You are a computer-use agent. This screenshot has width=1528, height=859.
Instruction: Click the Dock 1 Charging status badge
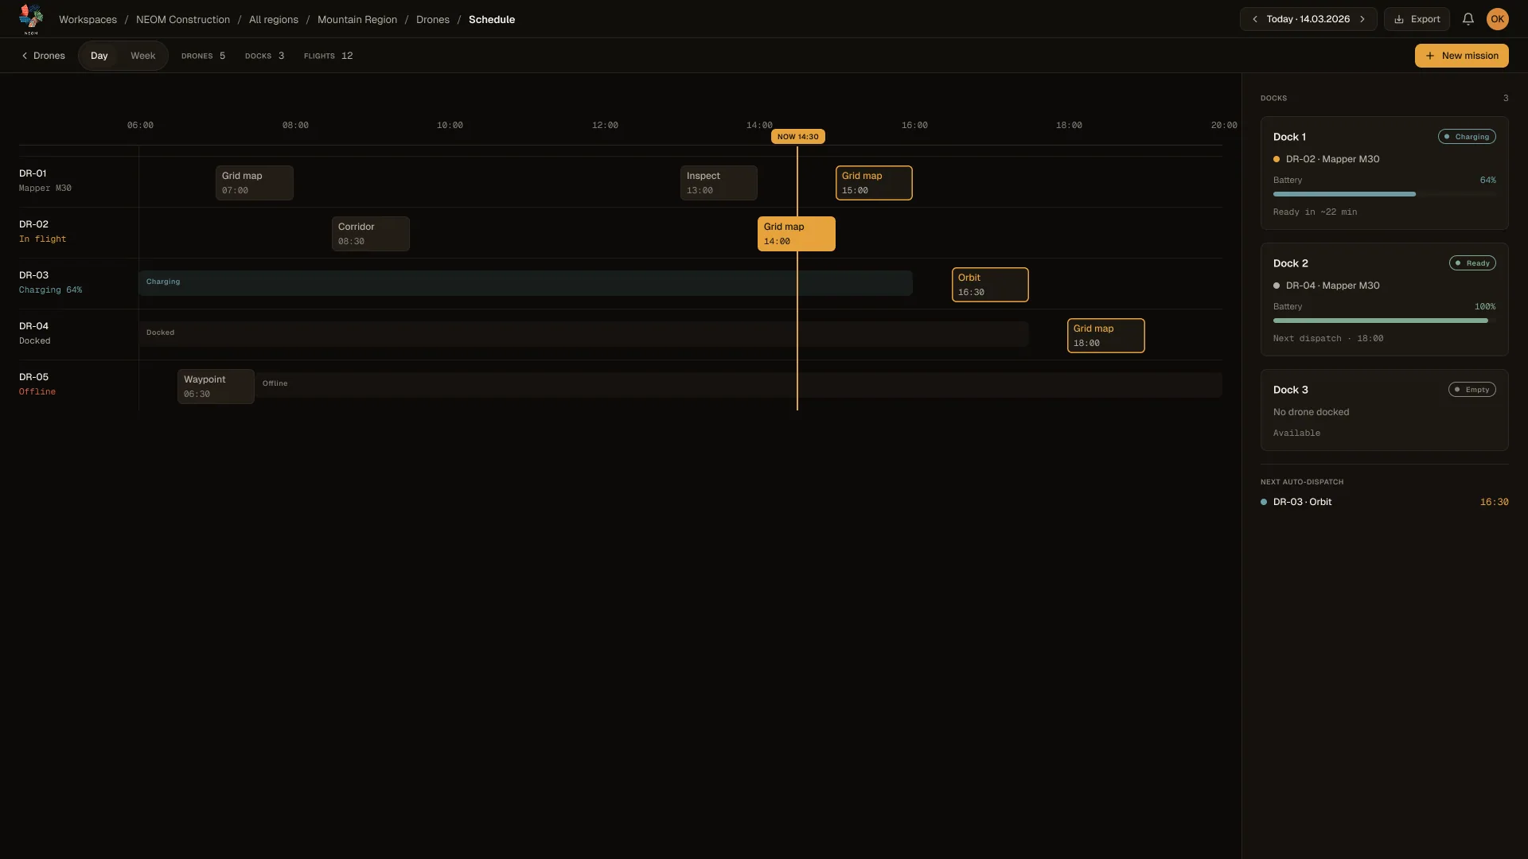point(1467,137)
